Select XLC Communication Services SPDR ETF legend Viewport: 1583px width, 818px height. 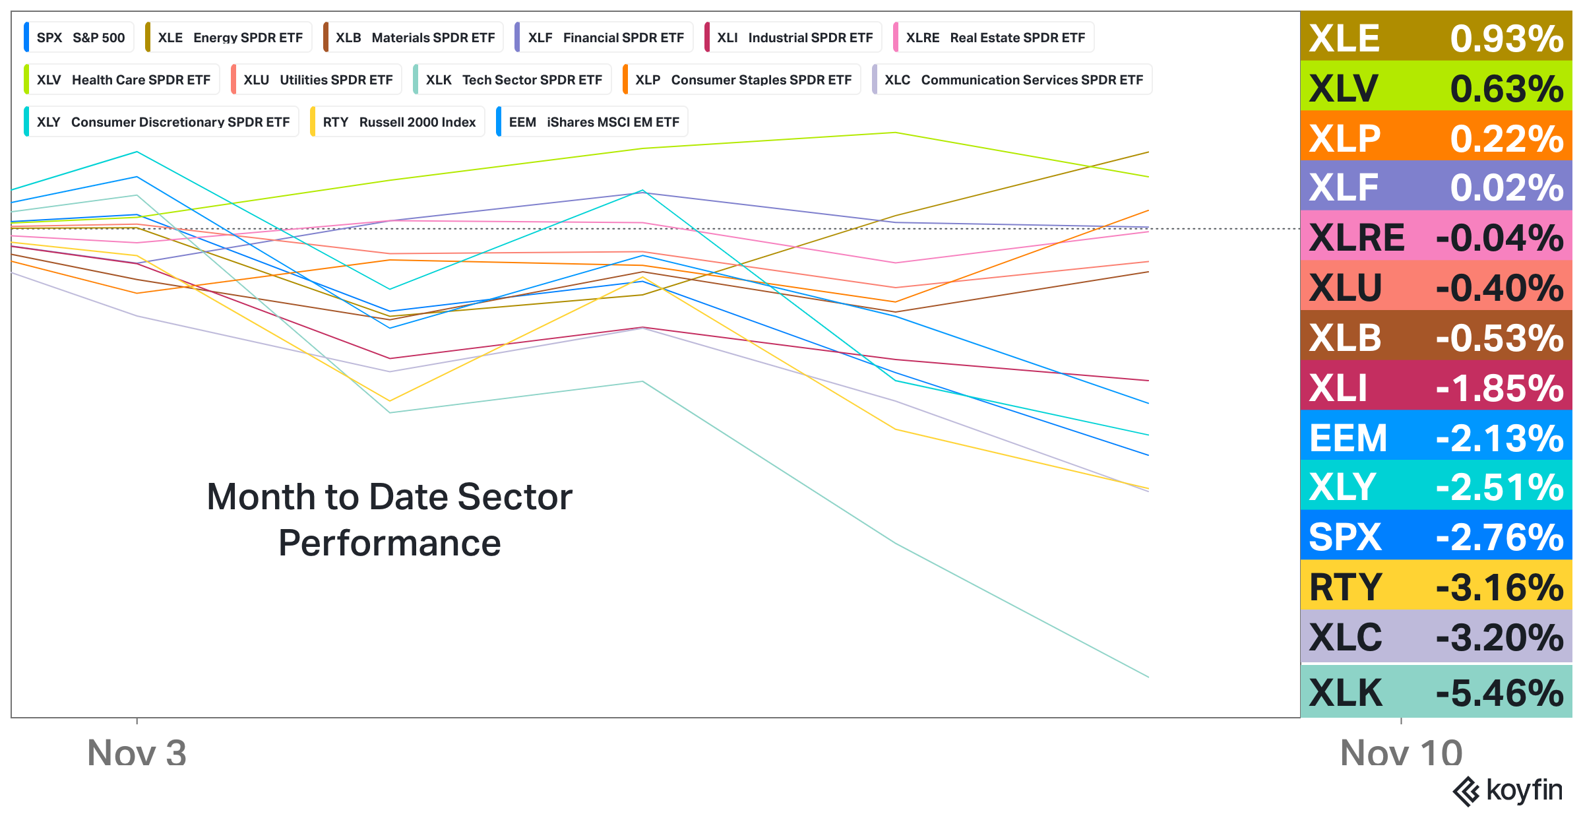[1013, 80]
